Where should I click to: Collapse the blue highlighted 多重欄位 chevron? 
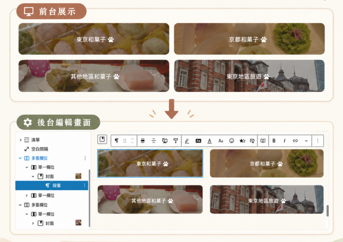click(x=20, y=158)
